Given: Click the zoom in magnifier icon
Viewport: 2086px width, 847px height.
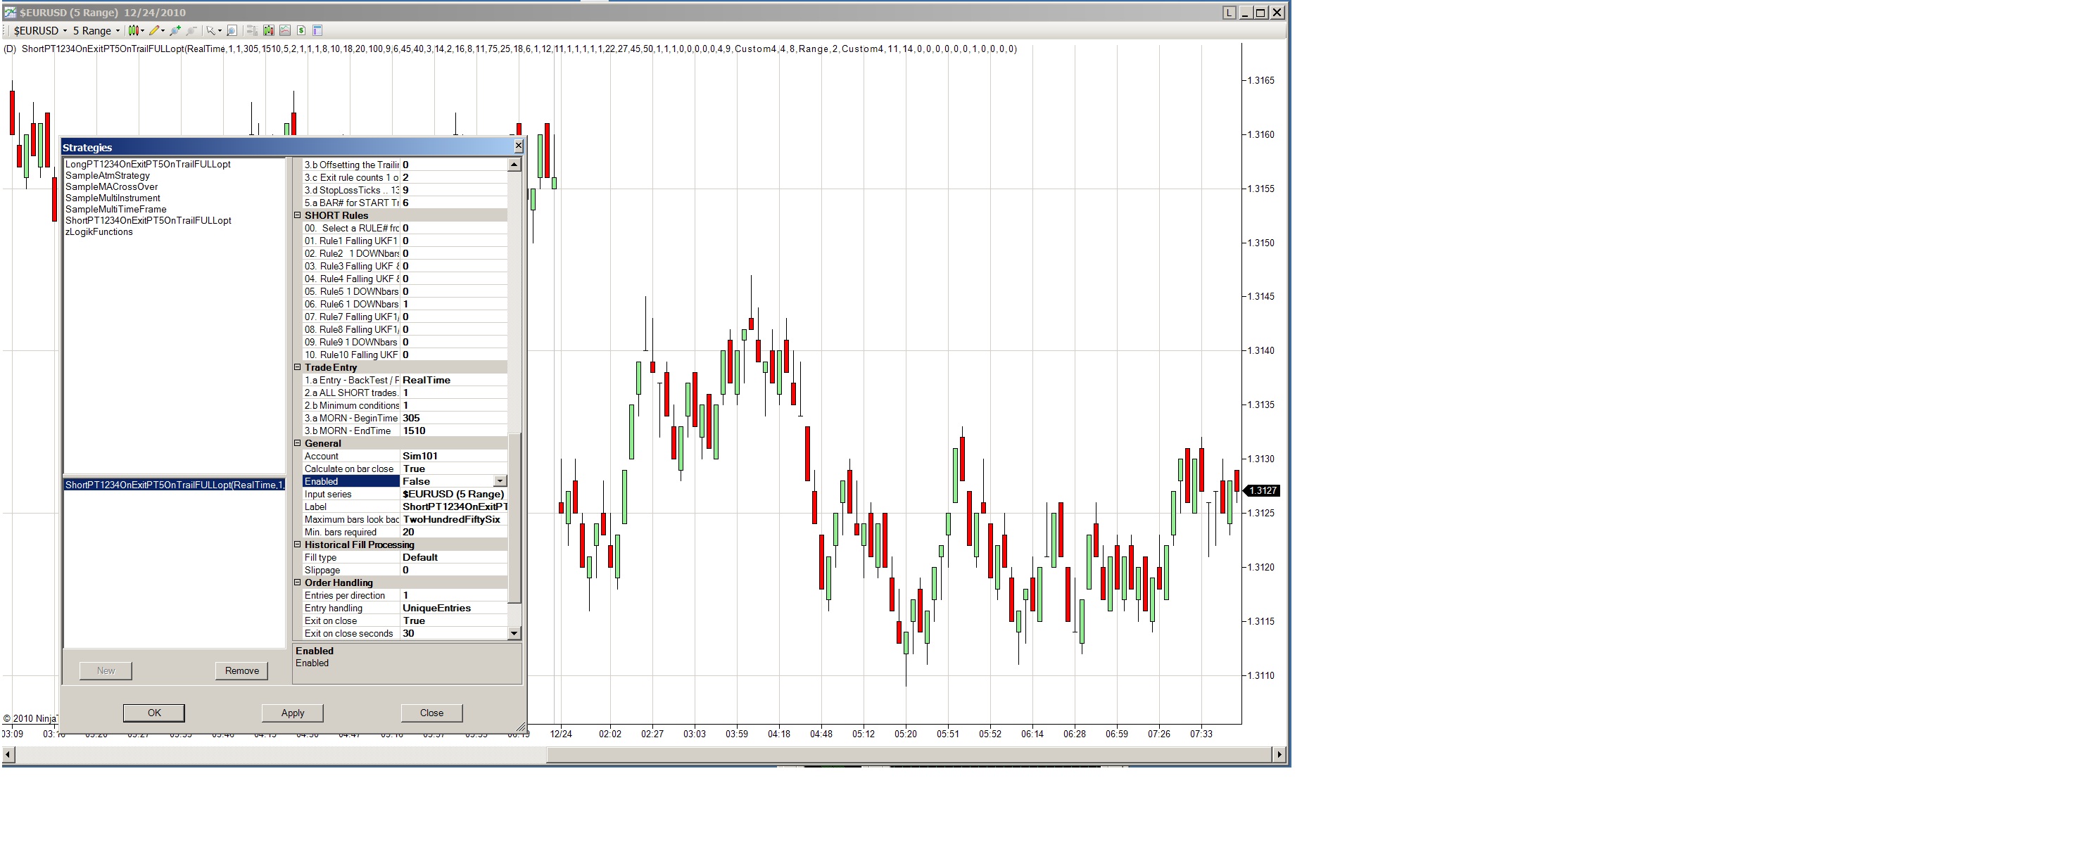Looking at the screenshot, I should (175, 31).
